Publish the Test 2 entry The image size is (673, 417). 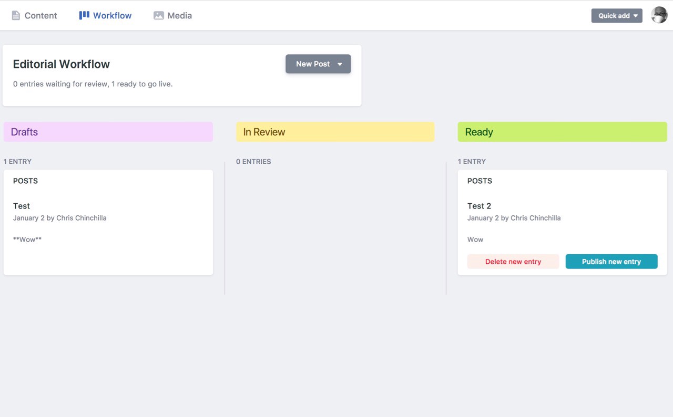coord(611,262)
